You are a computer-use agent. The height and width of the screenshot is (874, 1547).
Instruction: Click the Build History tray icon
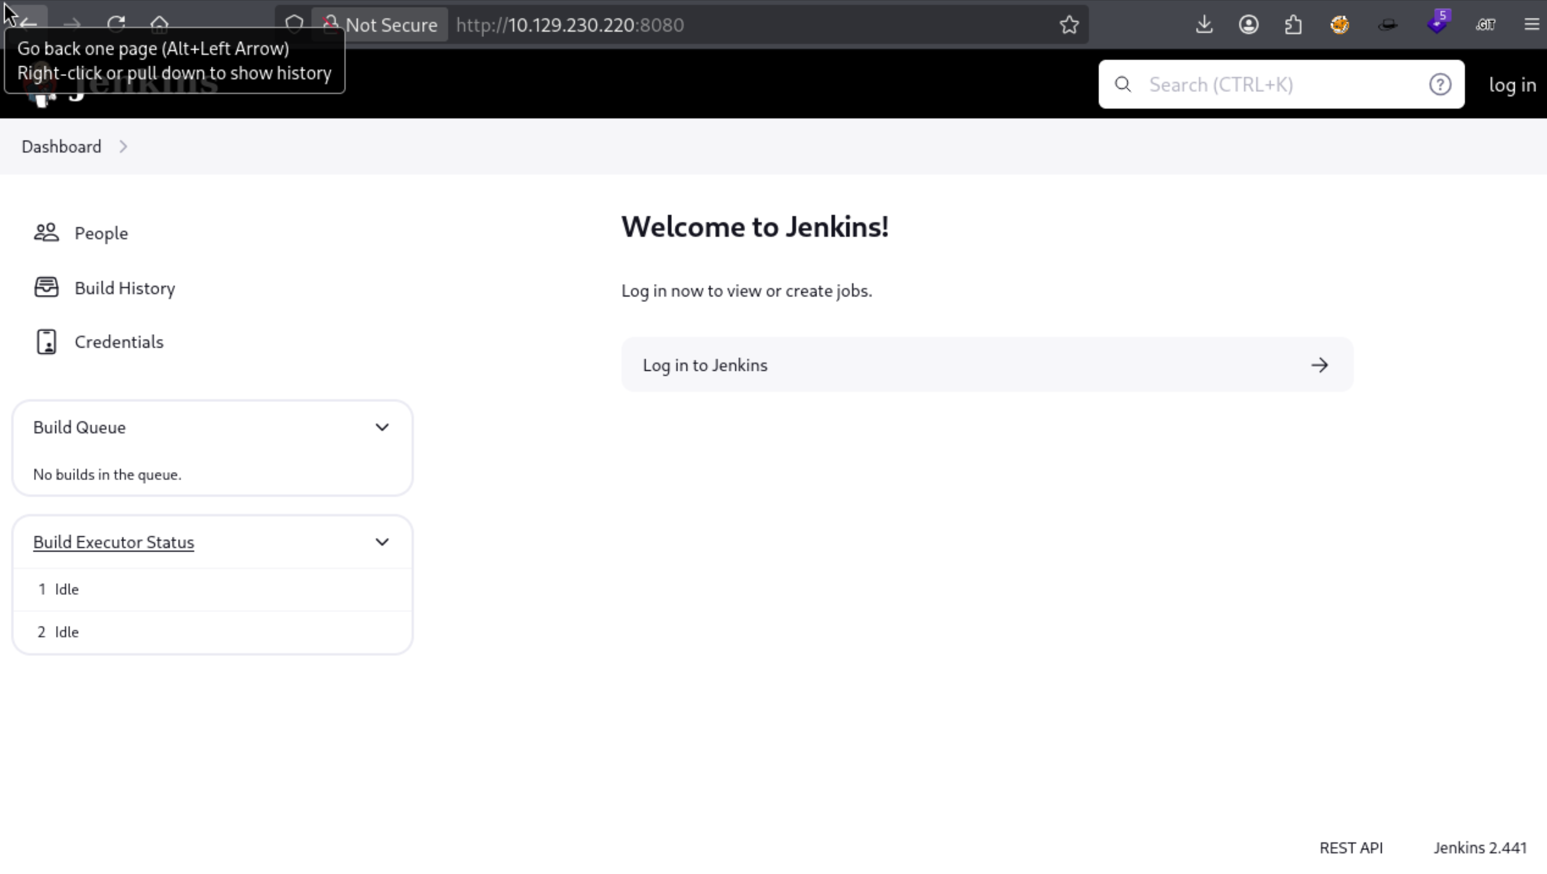[x=46, y=288]
